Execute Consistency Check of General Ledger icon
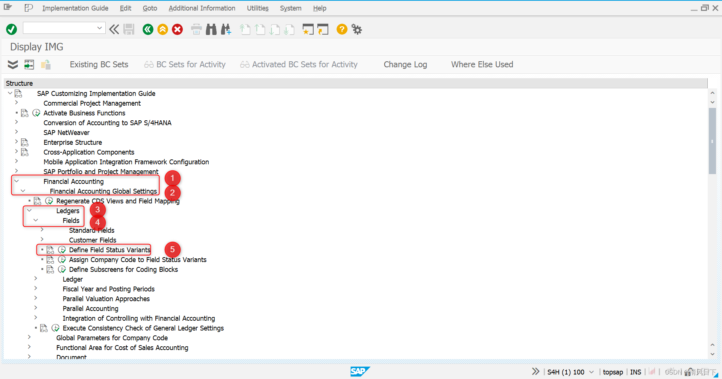This screenshot has width=722, height=379. tap(56, 328)
